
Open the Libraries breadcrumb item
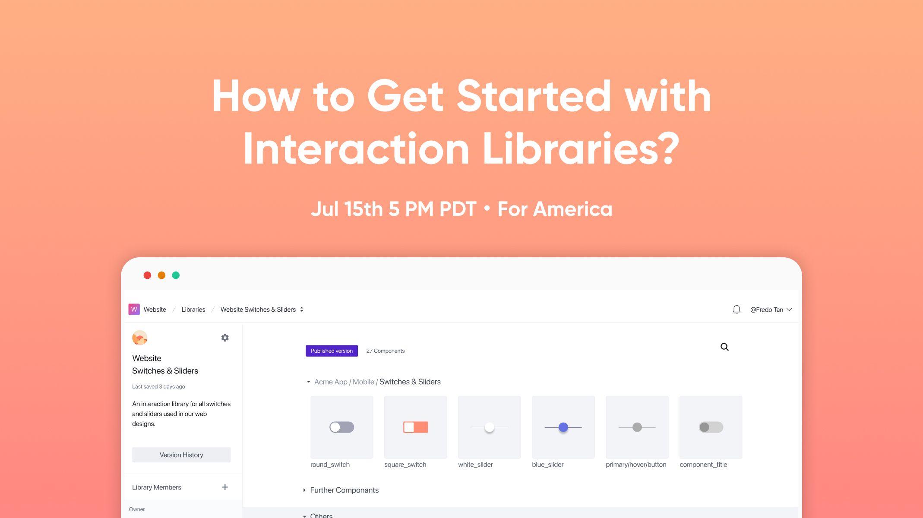pos(194,310)
